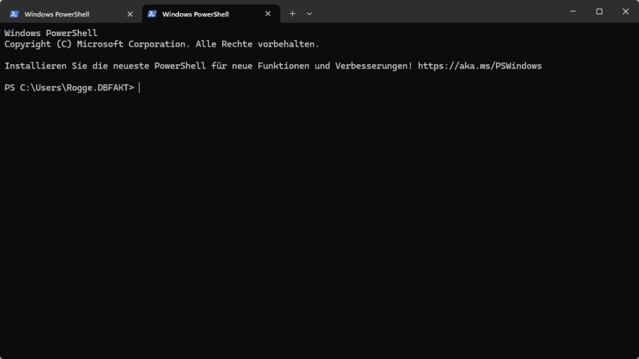Close the active PowerShell tab

(x=268, y=14)
